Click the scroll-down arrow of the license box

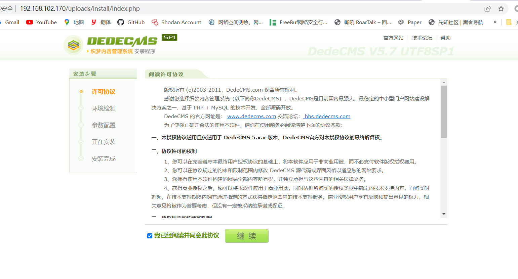[444, 214]
